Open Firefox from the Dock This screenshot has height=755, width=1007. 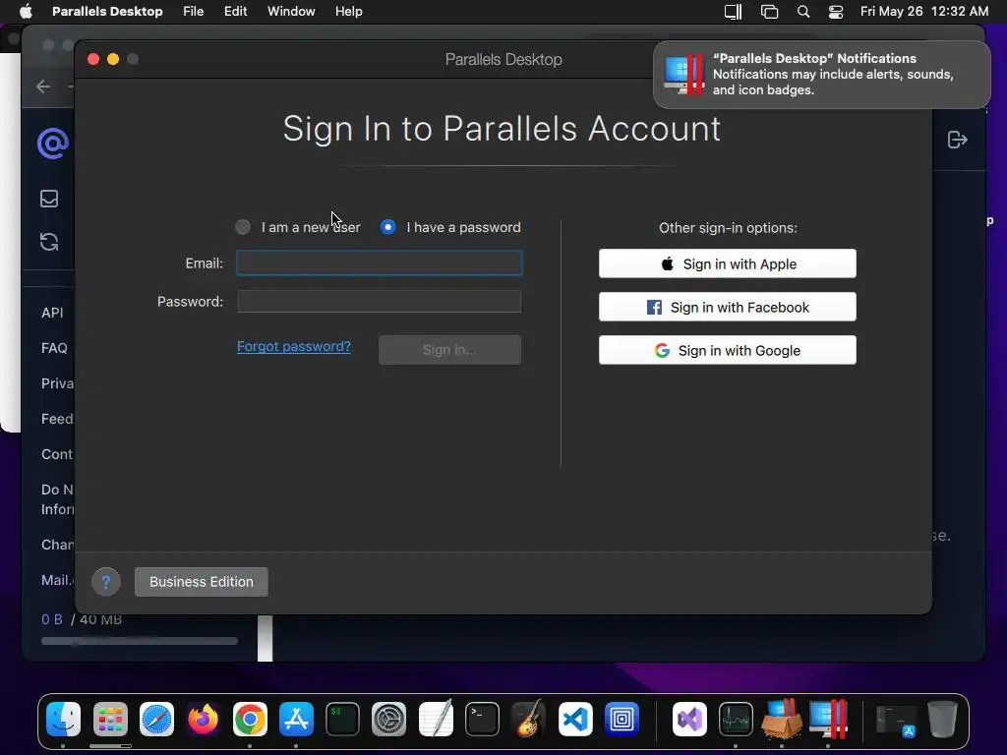203,719
